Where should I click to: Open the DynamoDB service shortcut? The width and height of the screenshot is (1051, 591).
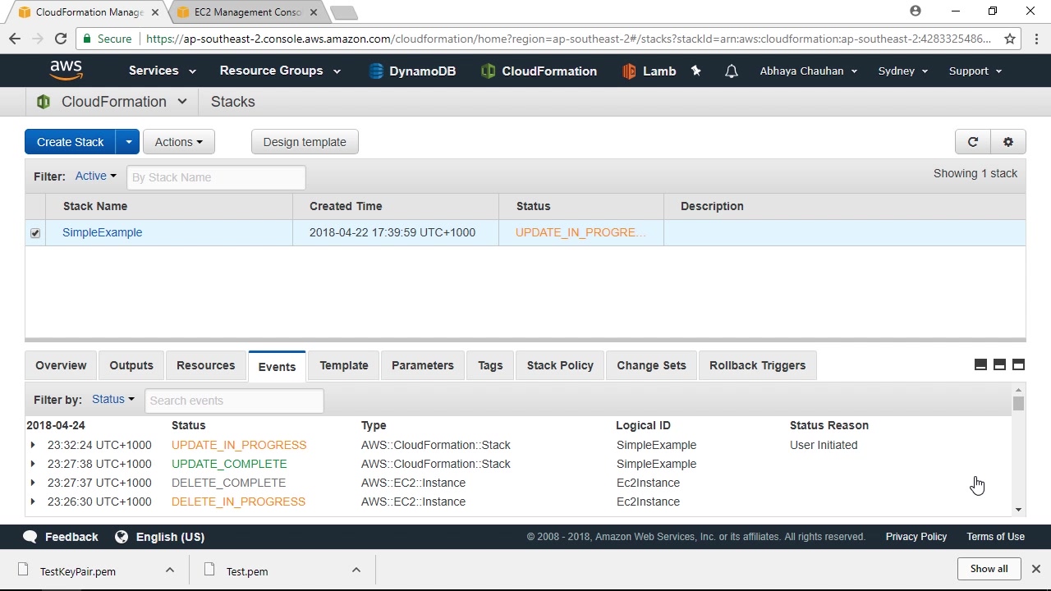point(412,71)
